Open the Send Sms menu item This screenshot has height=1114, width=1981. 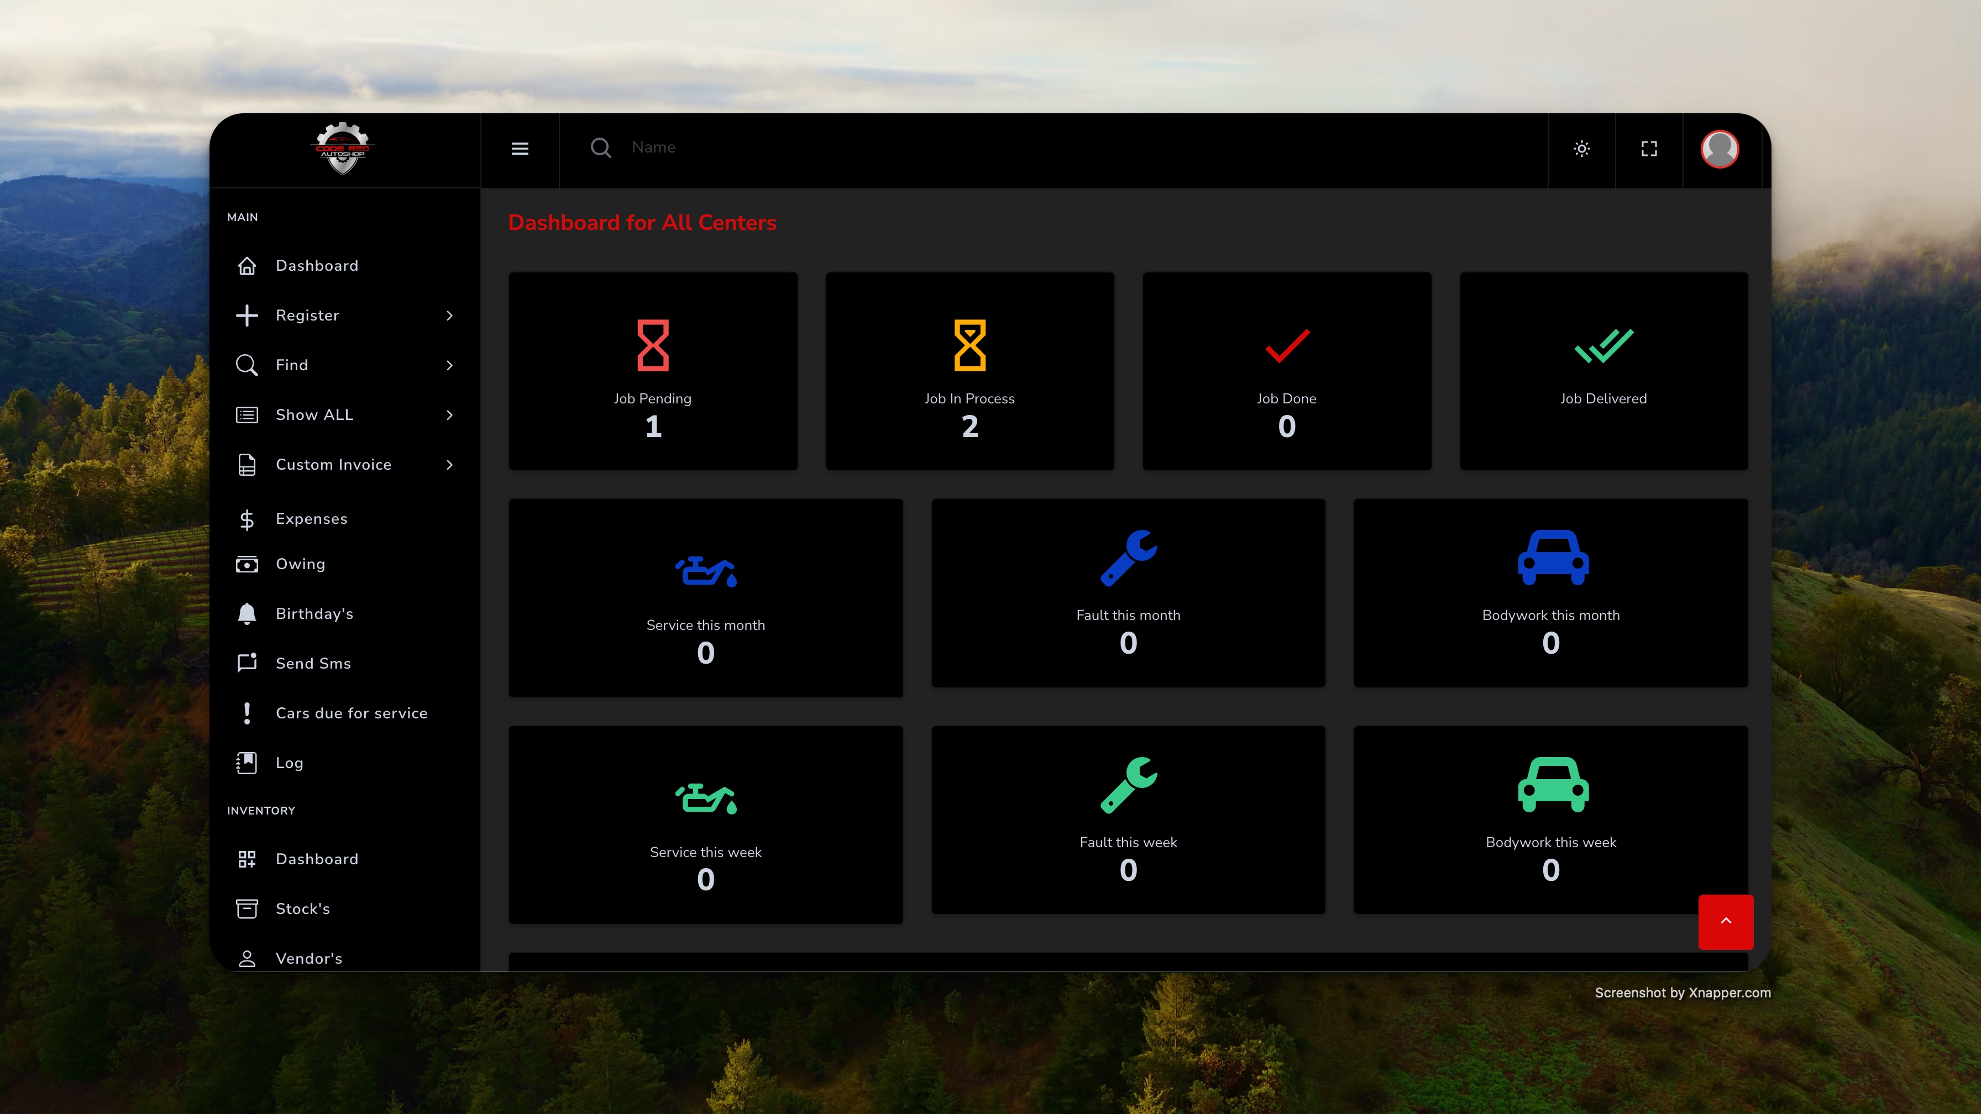point(313,664)
